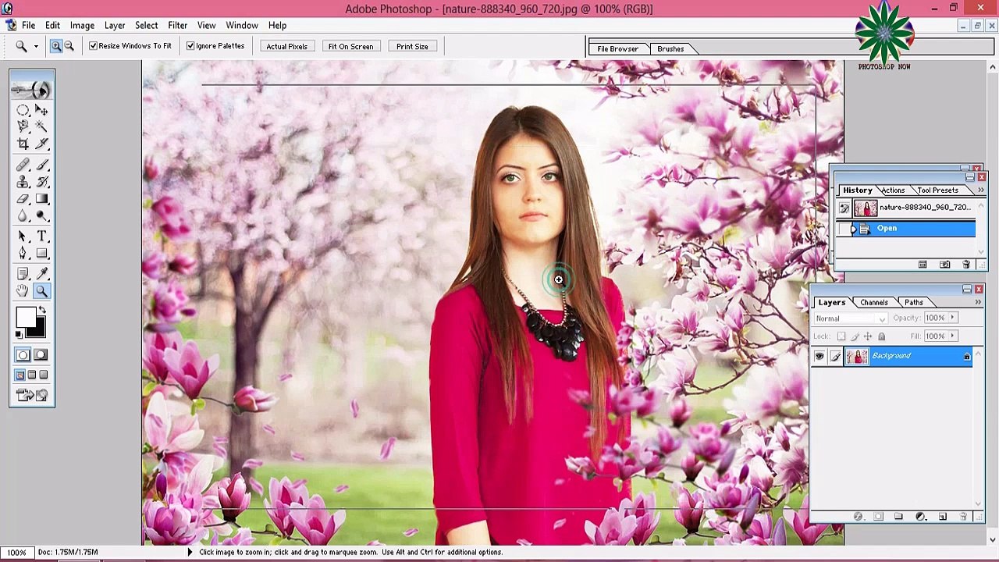Choose Zoom In mode in options bar
Viewport: 999px width, 562px height.
point(56,46)
